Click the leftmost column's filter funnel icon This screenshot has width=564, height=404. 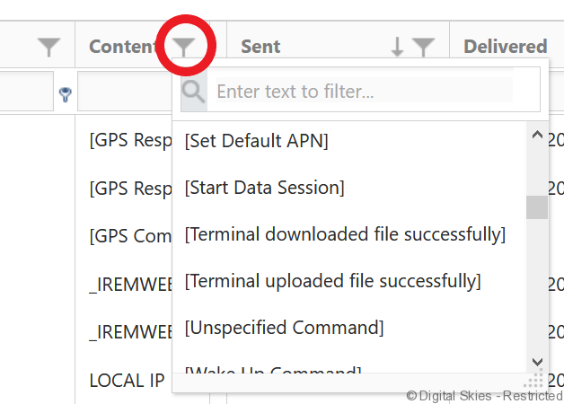(49, 48)
